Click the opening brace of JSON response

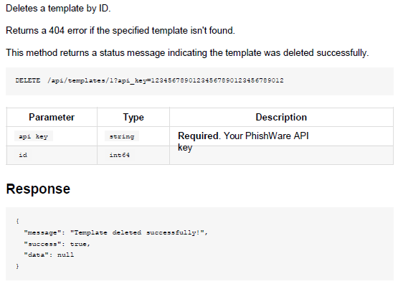(x=17, y=221)
